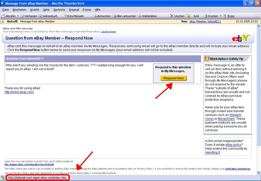
Task: Click sender link eBay Member: lukesell211
Action: pyautogui.click(x=205, y=21)
